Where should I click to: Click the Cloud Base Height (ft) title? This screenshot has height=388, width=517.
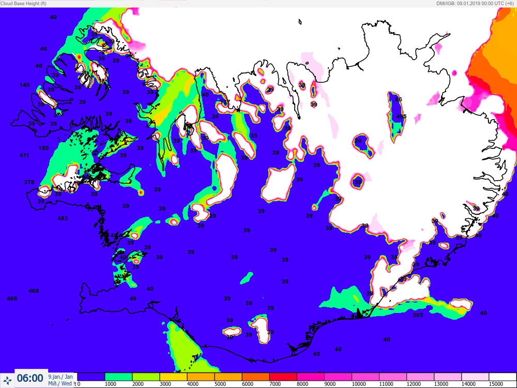point(23,3)
